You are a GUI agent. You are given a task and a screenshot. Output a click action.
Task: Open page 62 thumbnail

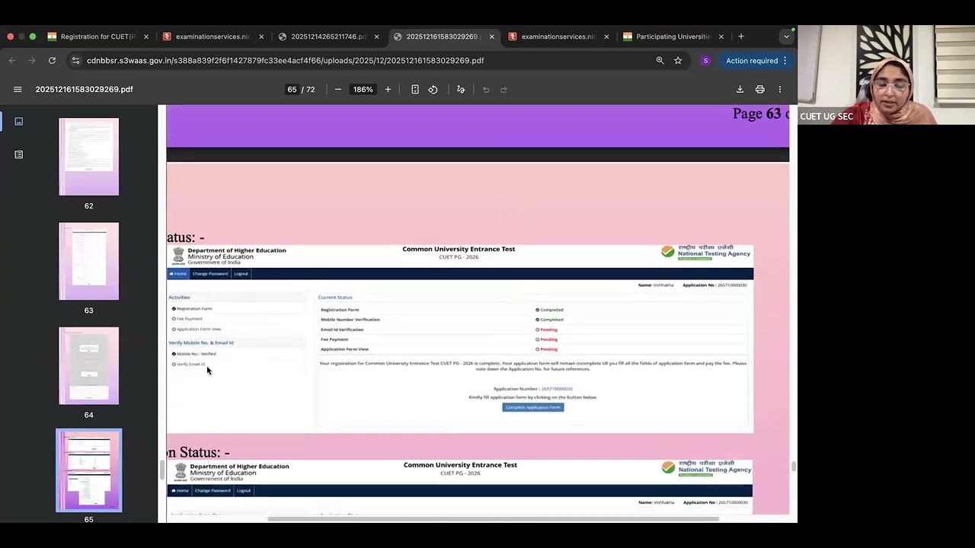[89, 157]
